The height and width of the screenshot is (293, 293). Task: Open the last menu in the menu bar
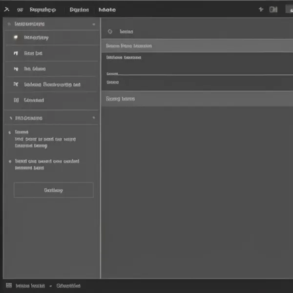(107, 9)
